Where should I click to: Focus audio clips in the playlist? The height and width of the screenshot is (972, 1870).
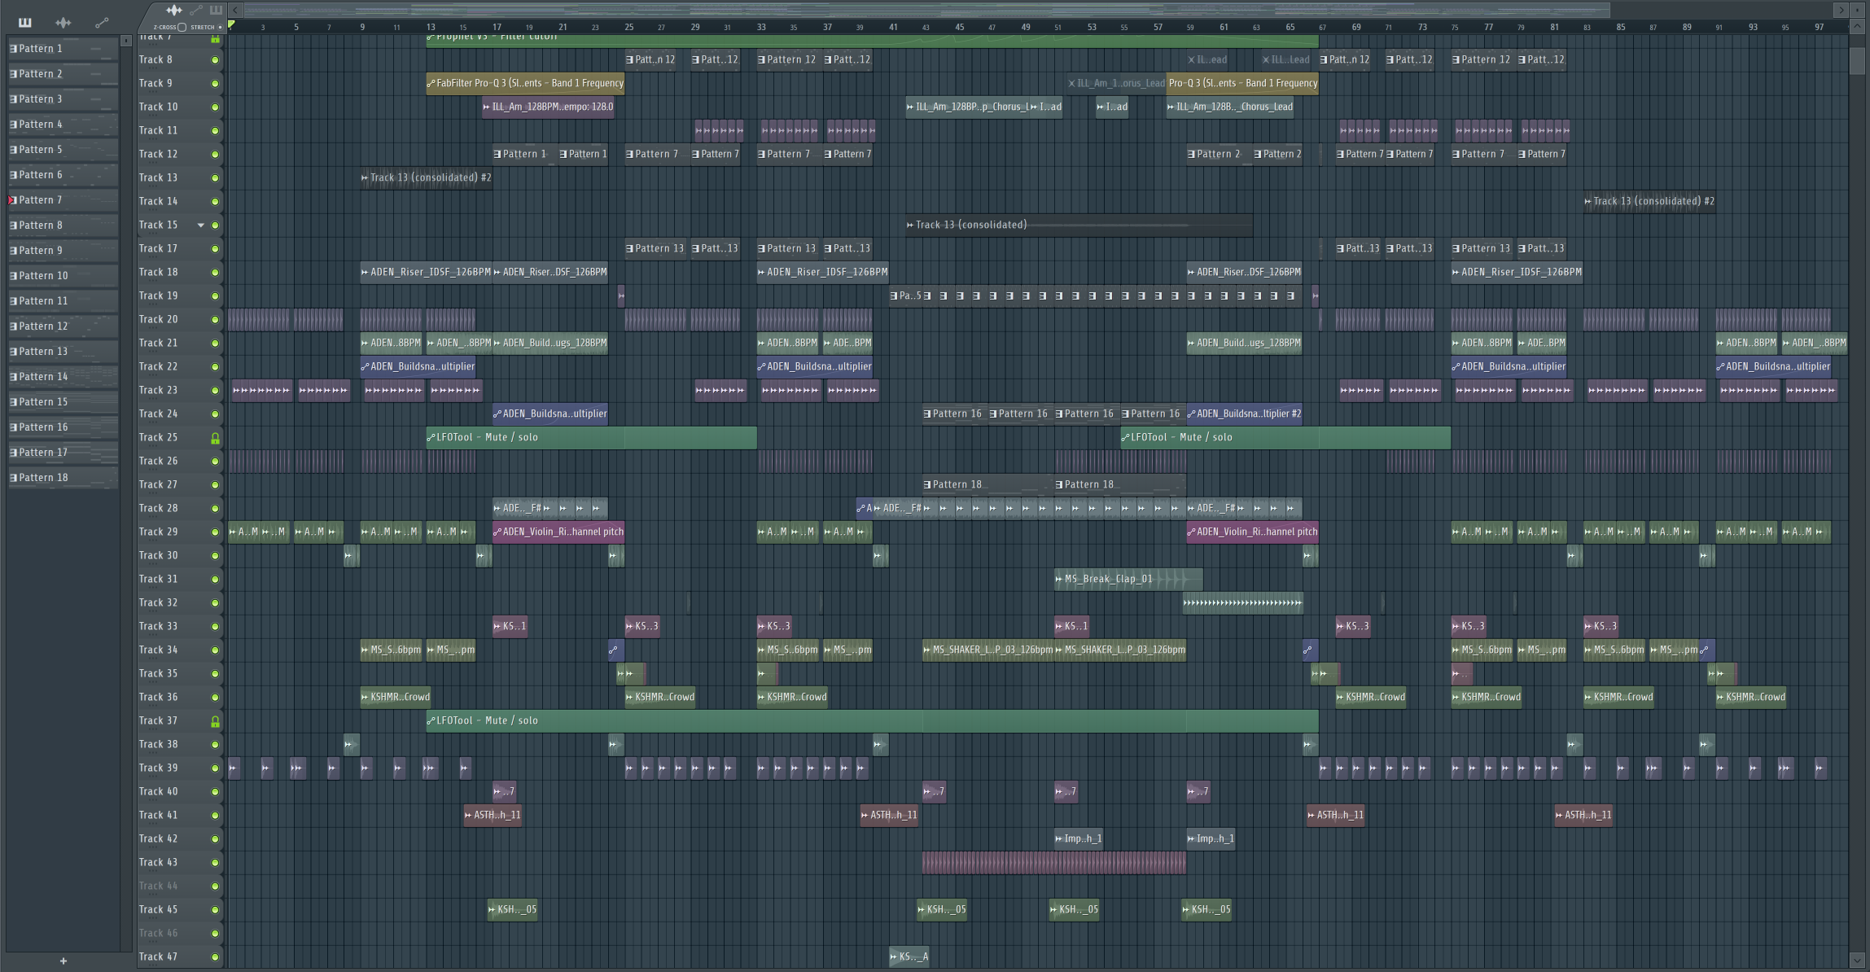(x=173, y=10)
